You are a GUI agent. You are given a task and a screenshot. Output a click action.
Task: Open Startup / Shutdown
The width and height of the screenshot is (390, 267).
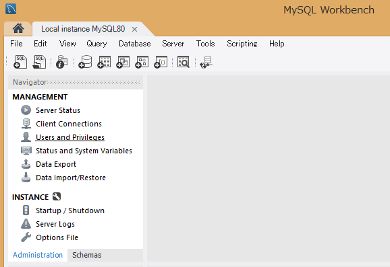70,211
